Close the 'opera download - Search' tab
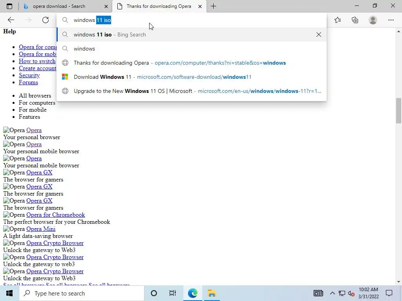 tap(107, 6)
